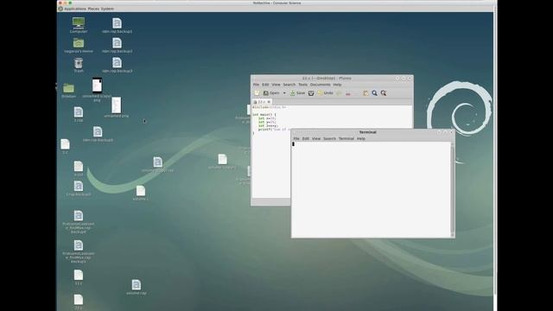Select the volume.rap file icon on desktop
The height and width of the screenshot is (311, 553).
(137, 285)
